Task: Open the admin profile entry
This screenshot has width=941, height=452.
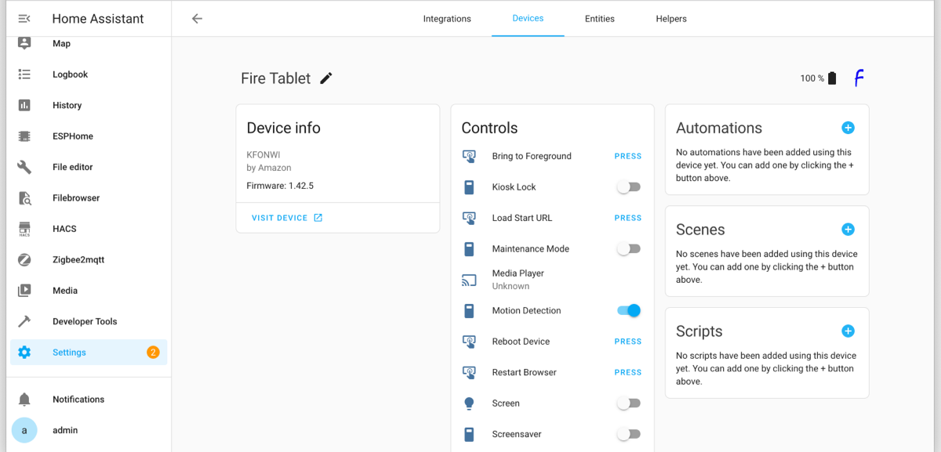Action: tap(89, 430)
